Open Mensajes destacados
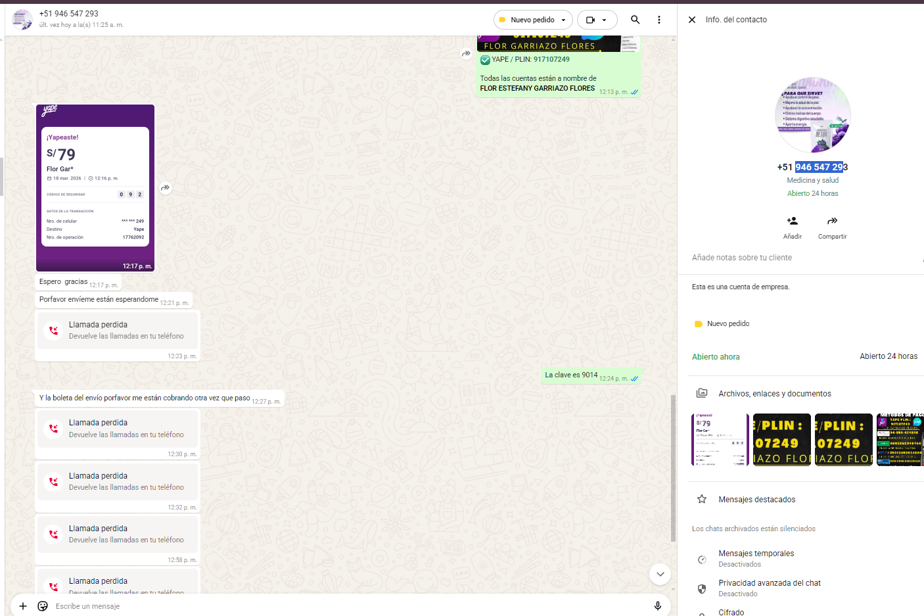The width and height of the screenshot is (924, 616). click(x=756, y=500)
